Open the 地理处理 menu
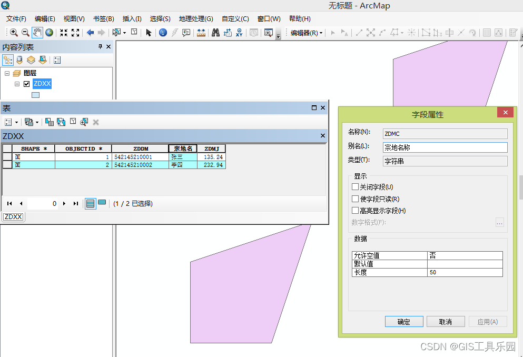The image size is (523, 357). (x=196, y=18)
